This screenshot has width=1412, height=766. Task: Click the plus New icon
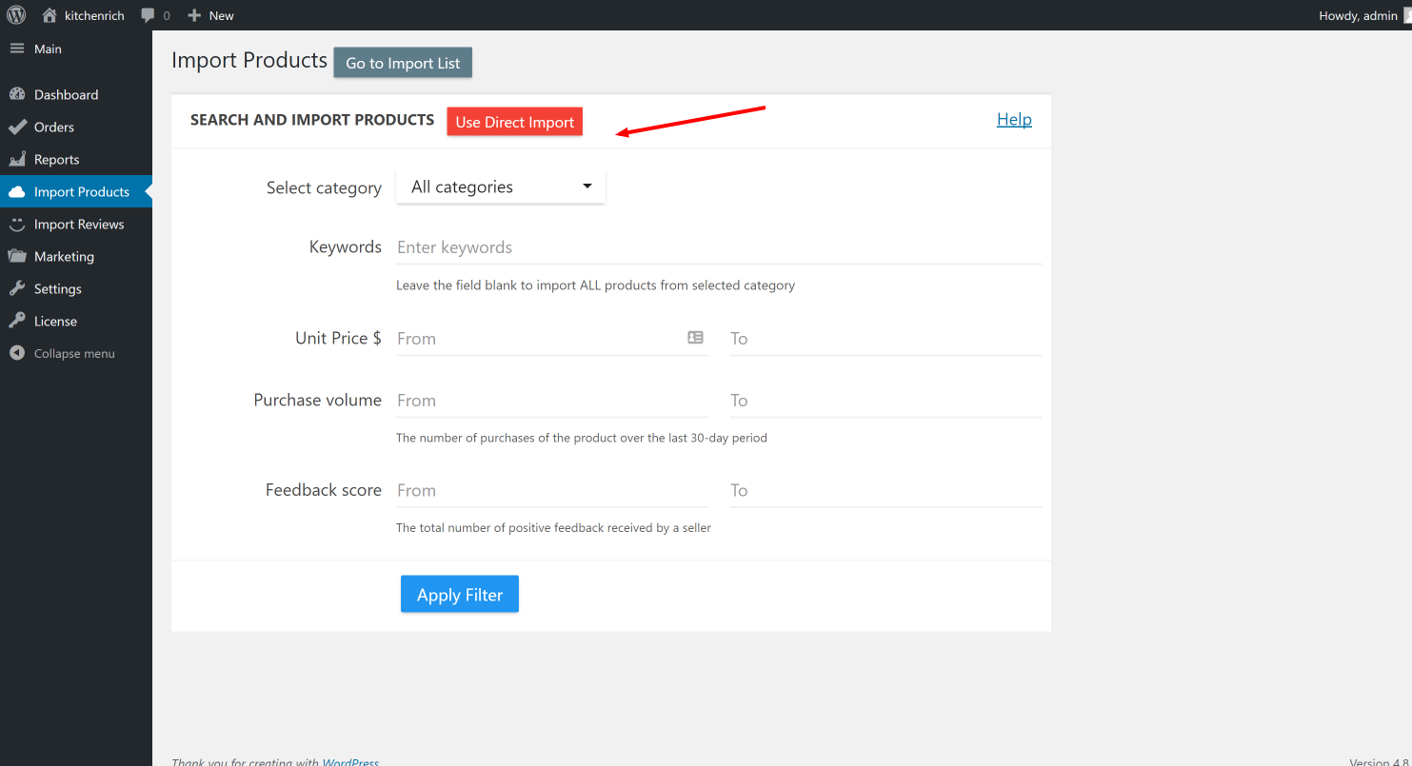194,15
